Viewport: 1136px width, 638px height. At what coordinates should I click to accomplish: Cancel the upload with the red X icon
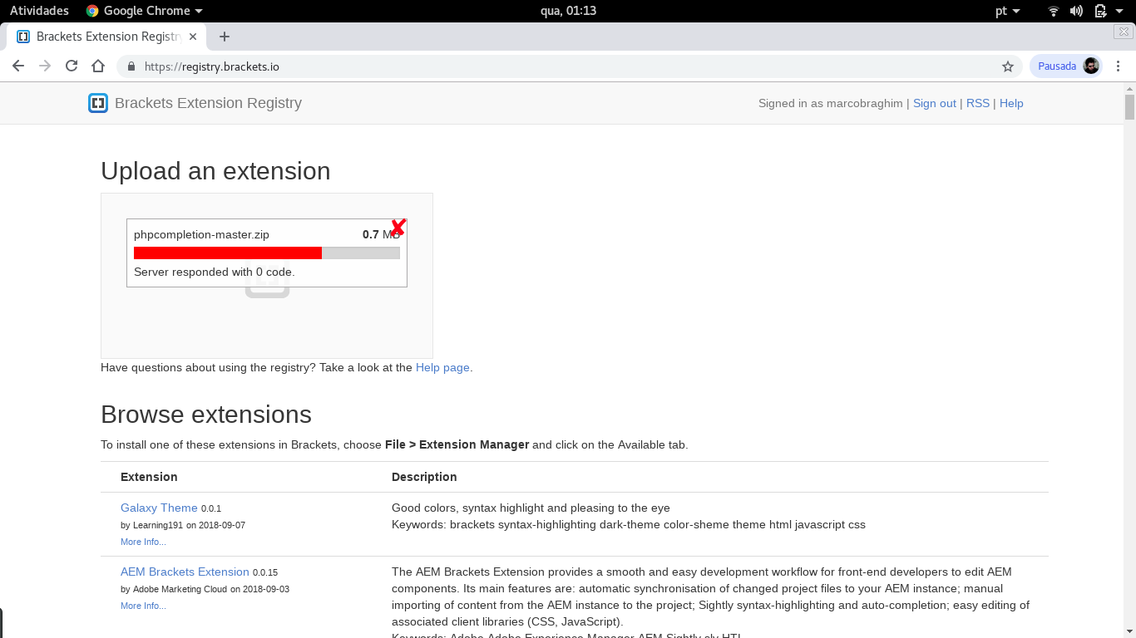click(x=398, y=227)
